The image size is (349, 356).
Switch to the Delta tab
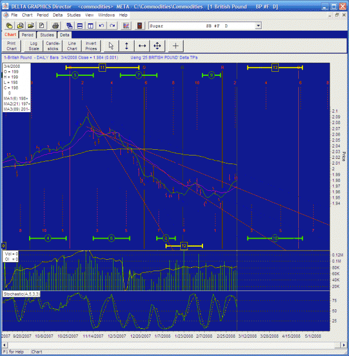64,35
